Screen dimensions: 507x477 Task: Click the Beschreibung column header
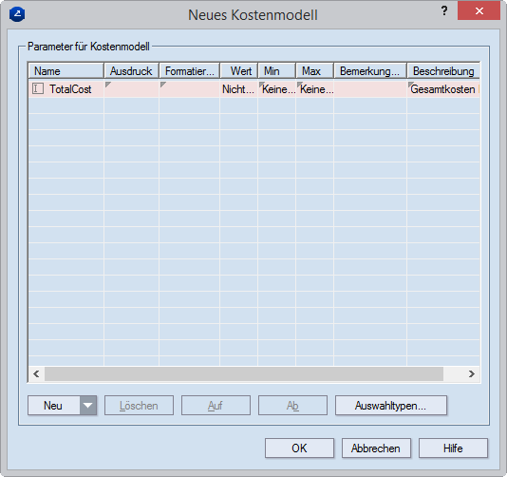click(443, 71)
